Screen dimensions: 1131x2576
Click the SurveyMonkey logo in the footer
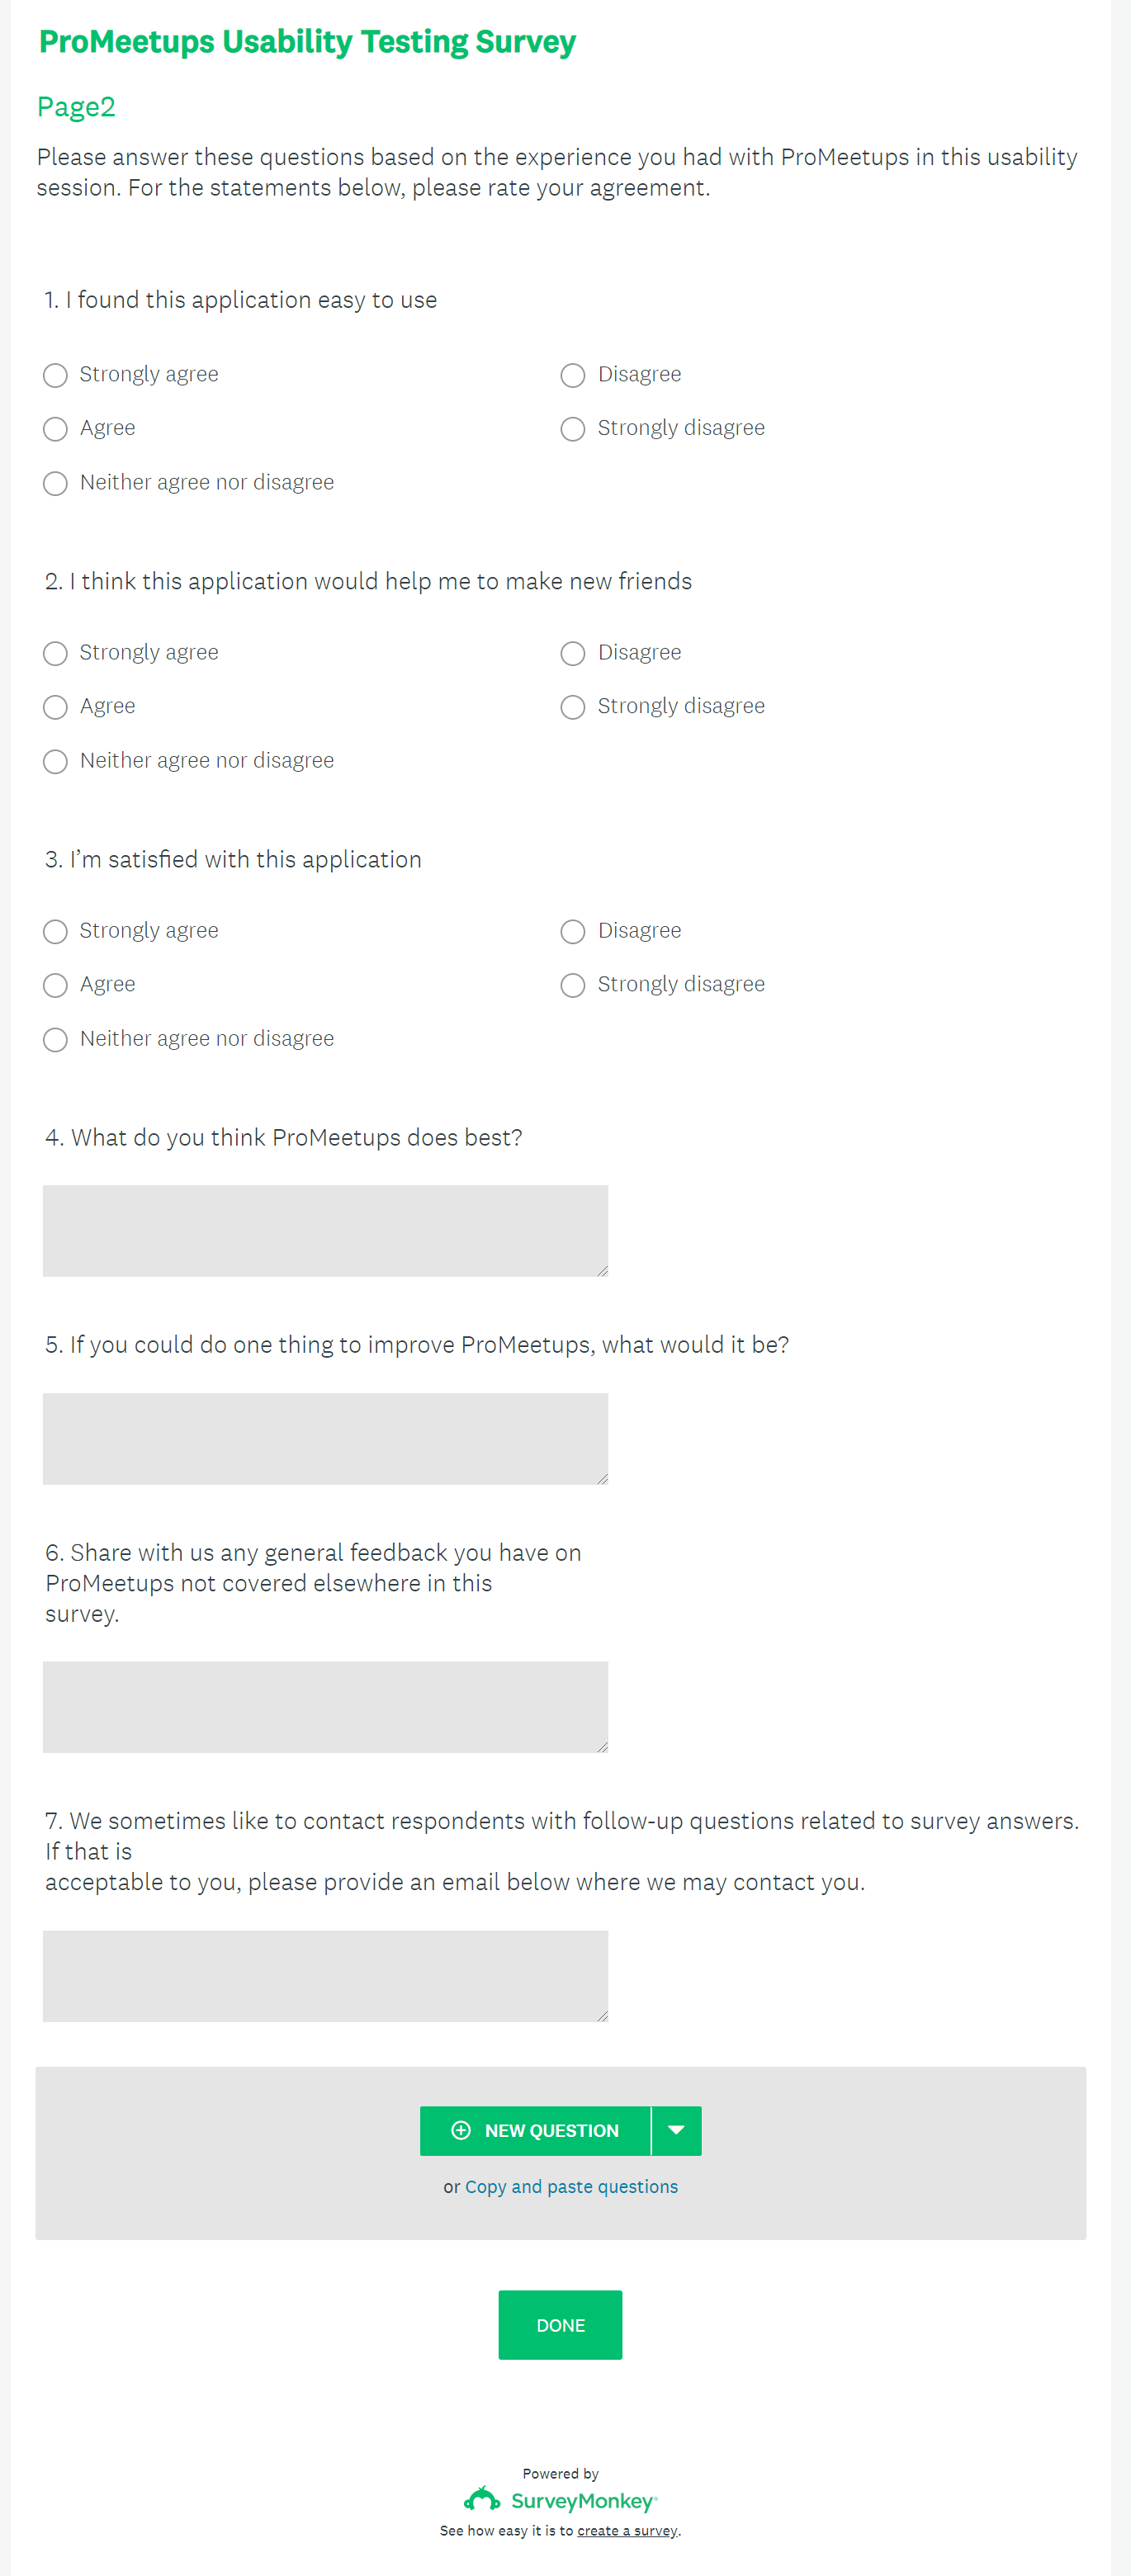click(560, 2500)
